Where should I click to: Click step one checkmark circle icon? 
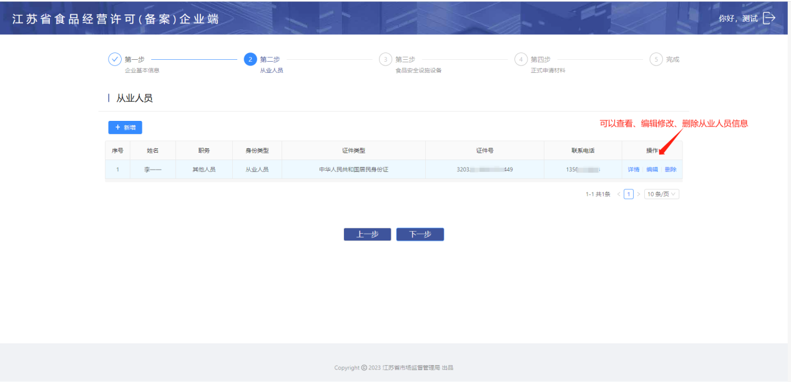pyautogui.click(x=115, y=59)
